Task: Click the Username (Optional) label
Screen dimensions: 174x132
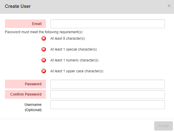Action: (33, 107)
